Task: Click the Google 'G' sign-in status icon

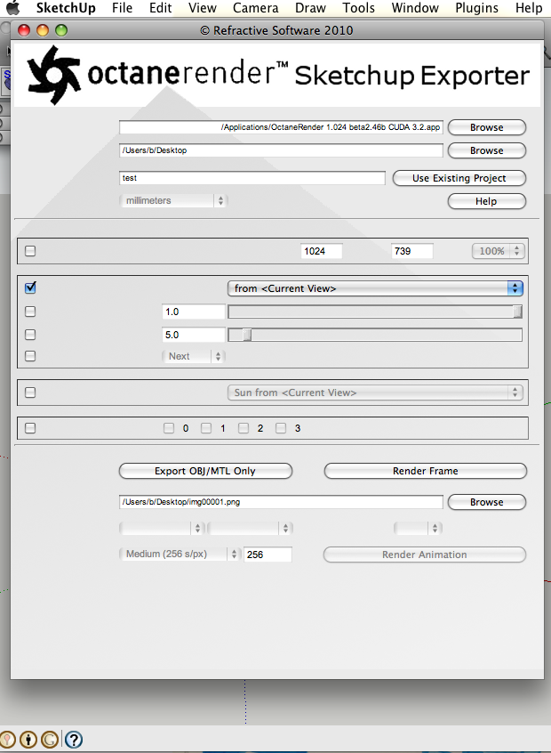Action: coord(51,740)
